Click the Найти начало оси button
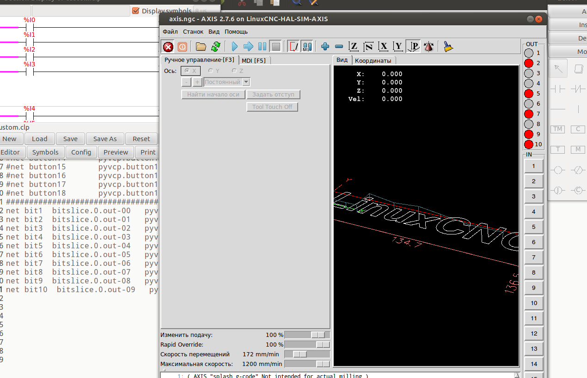587x378 pixels. pos(213,94)
